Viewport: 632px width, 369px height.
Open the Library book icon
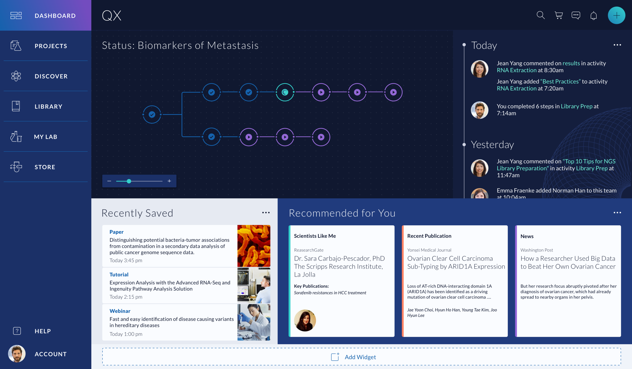[x=16, y=106]
